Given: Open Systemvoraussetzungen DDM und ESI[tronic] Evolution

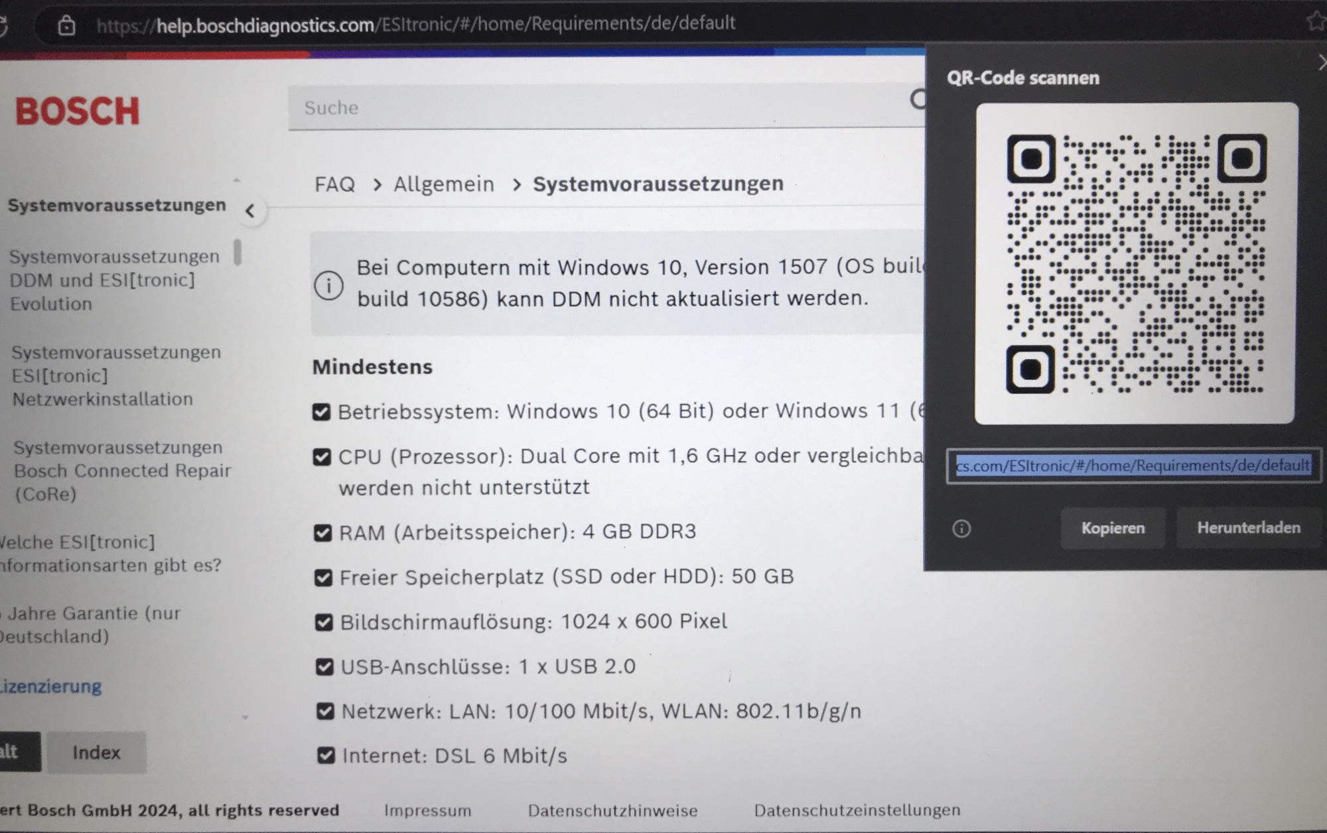Looking at the screenshot, I should [x=114, y=280].
